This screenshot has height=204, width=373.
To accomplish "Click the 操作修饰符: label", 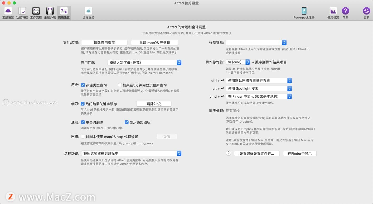I will click(215, 62).
